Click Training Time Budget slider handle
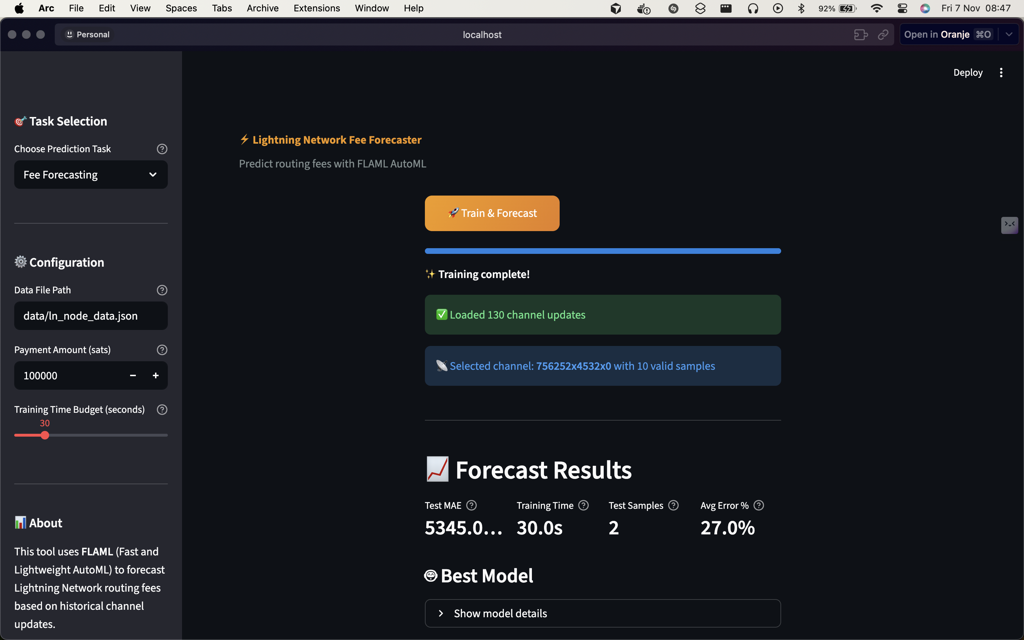The width and height of the screenshot is (1024, 640). (x=45, y=435)
